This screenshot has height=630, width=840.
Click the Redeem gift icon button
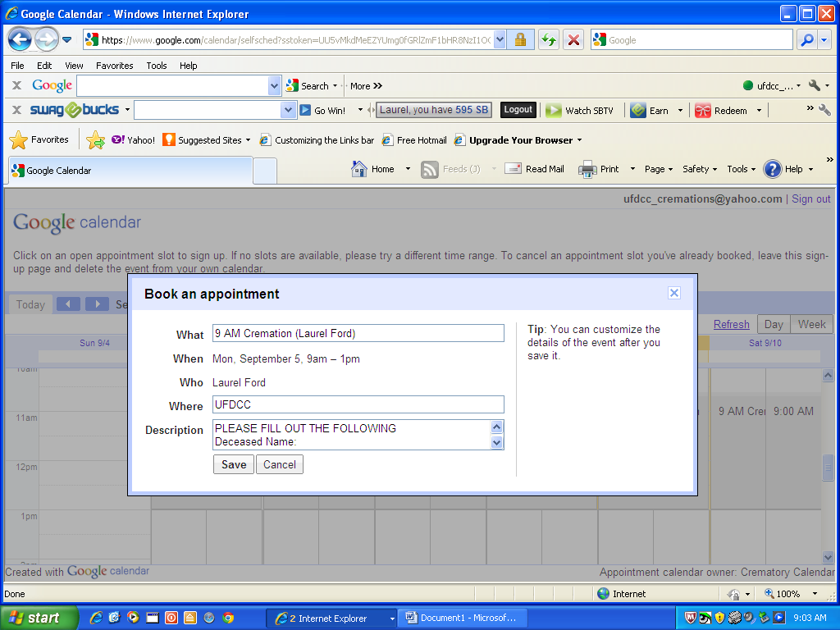pyautogui.click(x=702, y=111)
